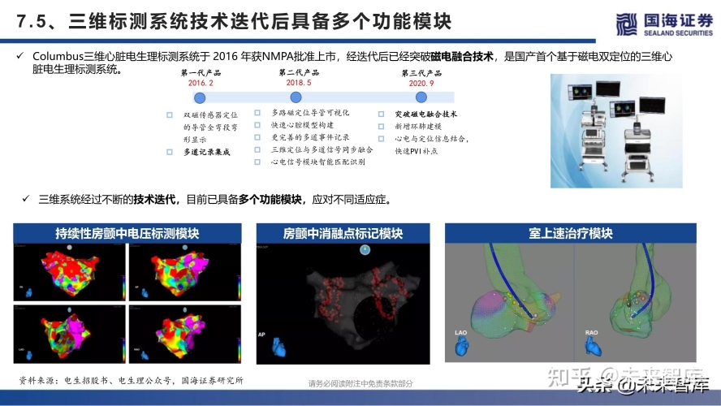
Task: Open the AP view voltage map image
Action: (185, 272)
